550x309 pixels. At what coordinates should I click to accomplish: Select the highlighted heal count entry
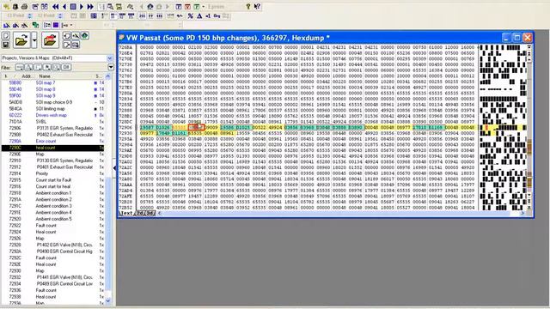click(52, 148)
